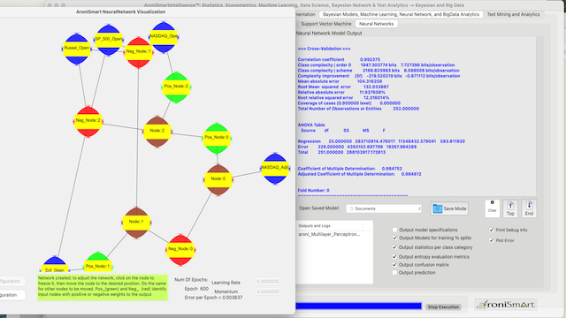Click the Node::1 brown hidden node
This screenshot has height=318, width=566.
tap(136, 223)
